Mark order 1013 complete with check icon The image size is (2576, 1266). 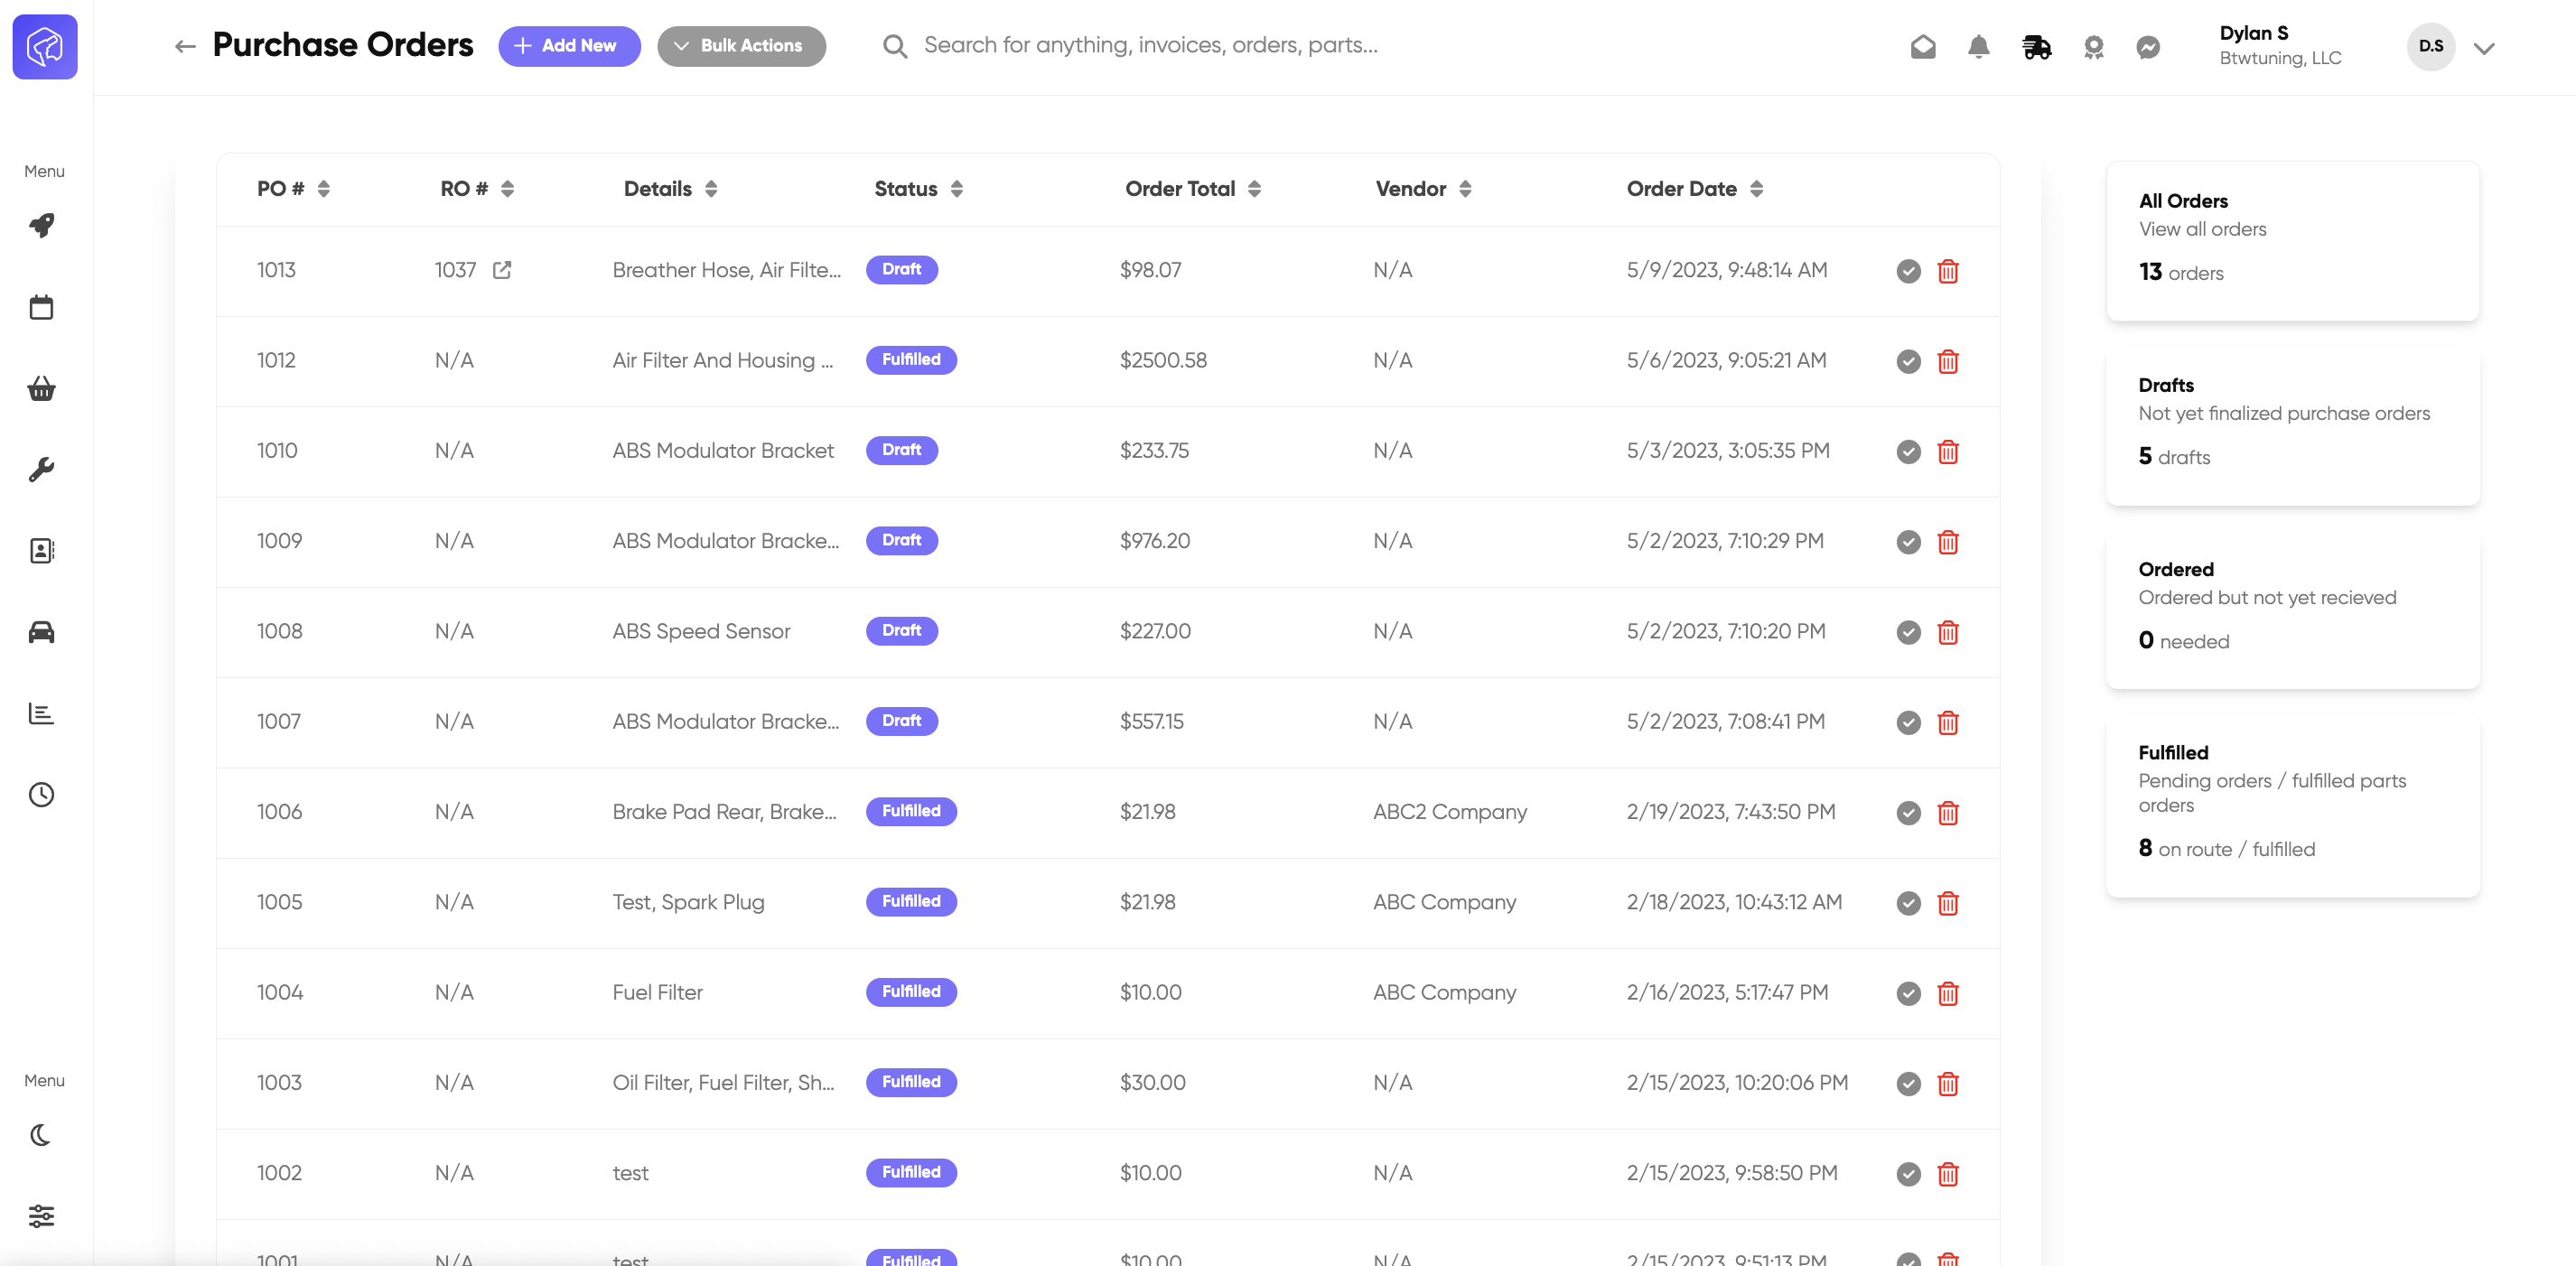point(1908,271)
